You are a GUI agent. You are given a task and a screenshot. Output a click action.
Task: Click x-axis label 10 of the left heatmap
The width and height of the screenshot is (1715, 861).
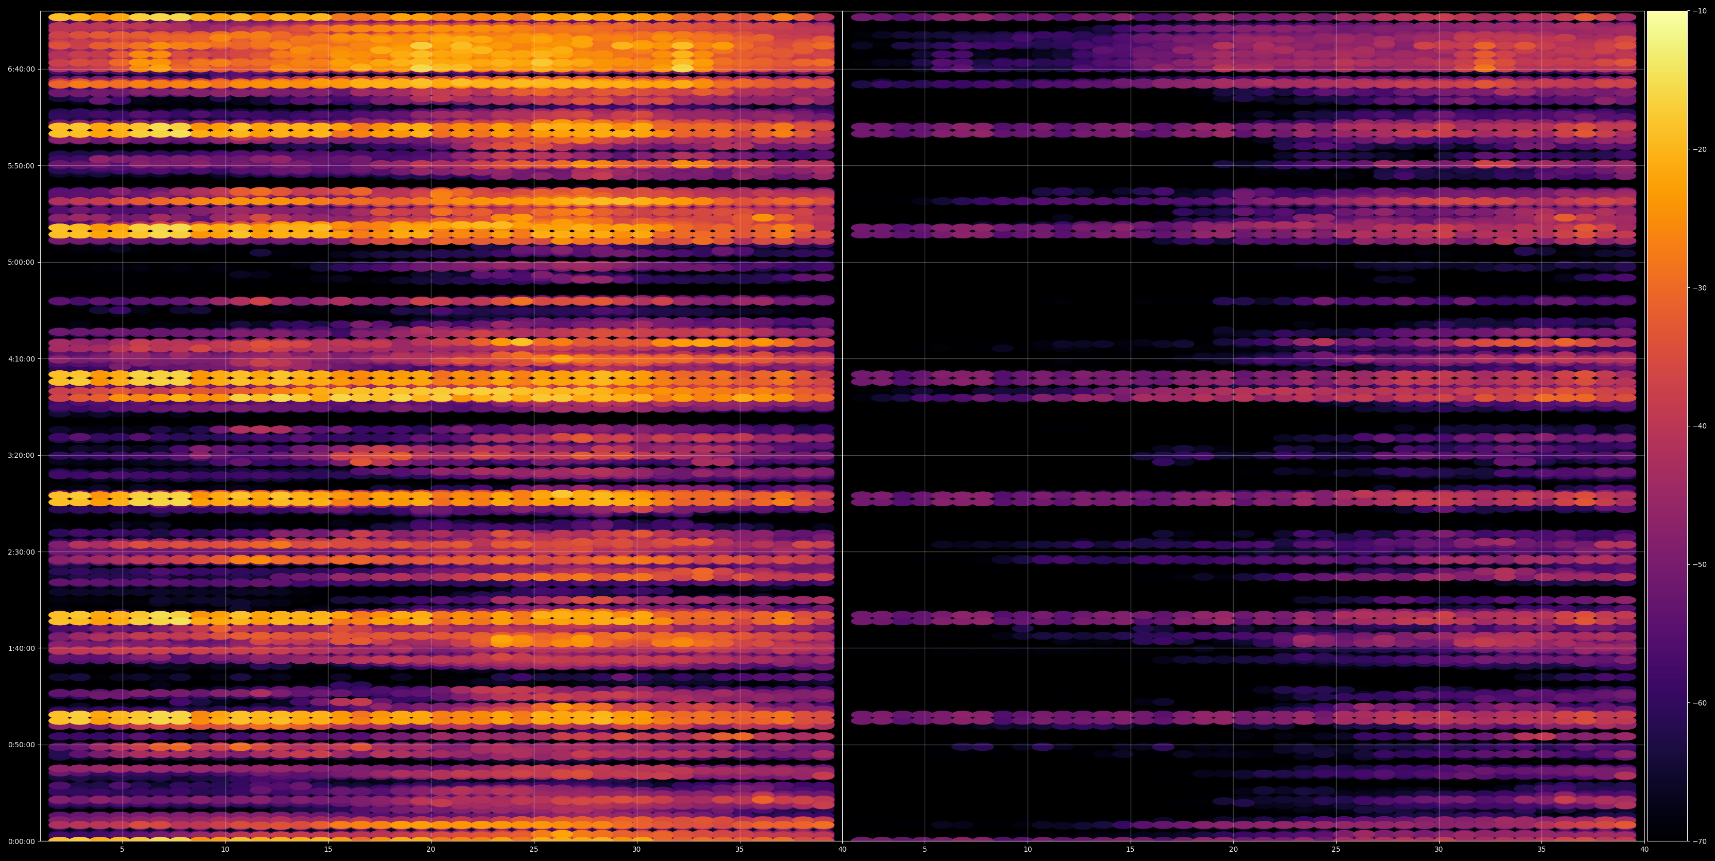[x=225, y=850]
